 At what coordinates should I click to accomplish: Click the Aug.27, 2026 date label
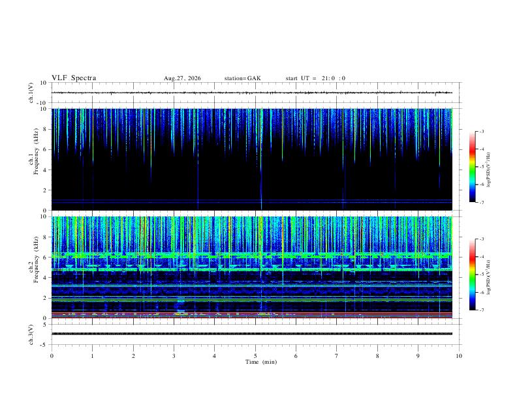coord(182,78)
